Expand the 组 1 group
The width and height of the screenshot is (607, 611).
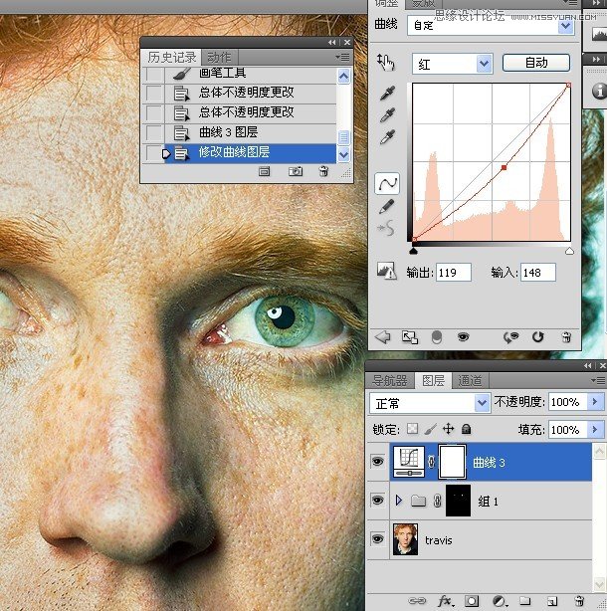pyautogui.click(x=399, y=500)
